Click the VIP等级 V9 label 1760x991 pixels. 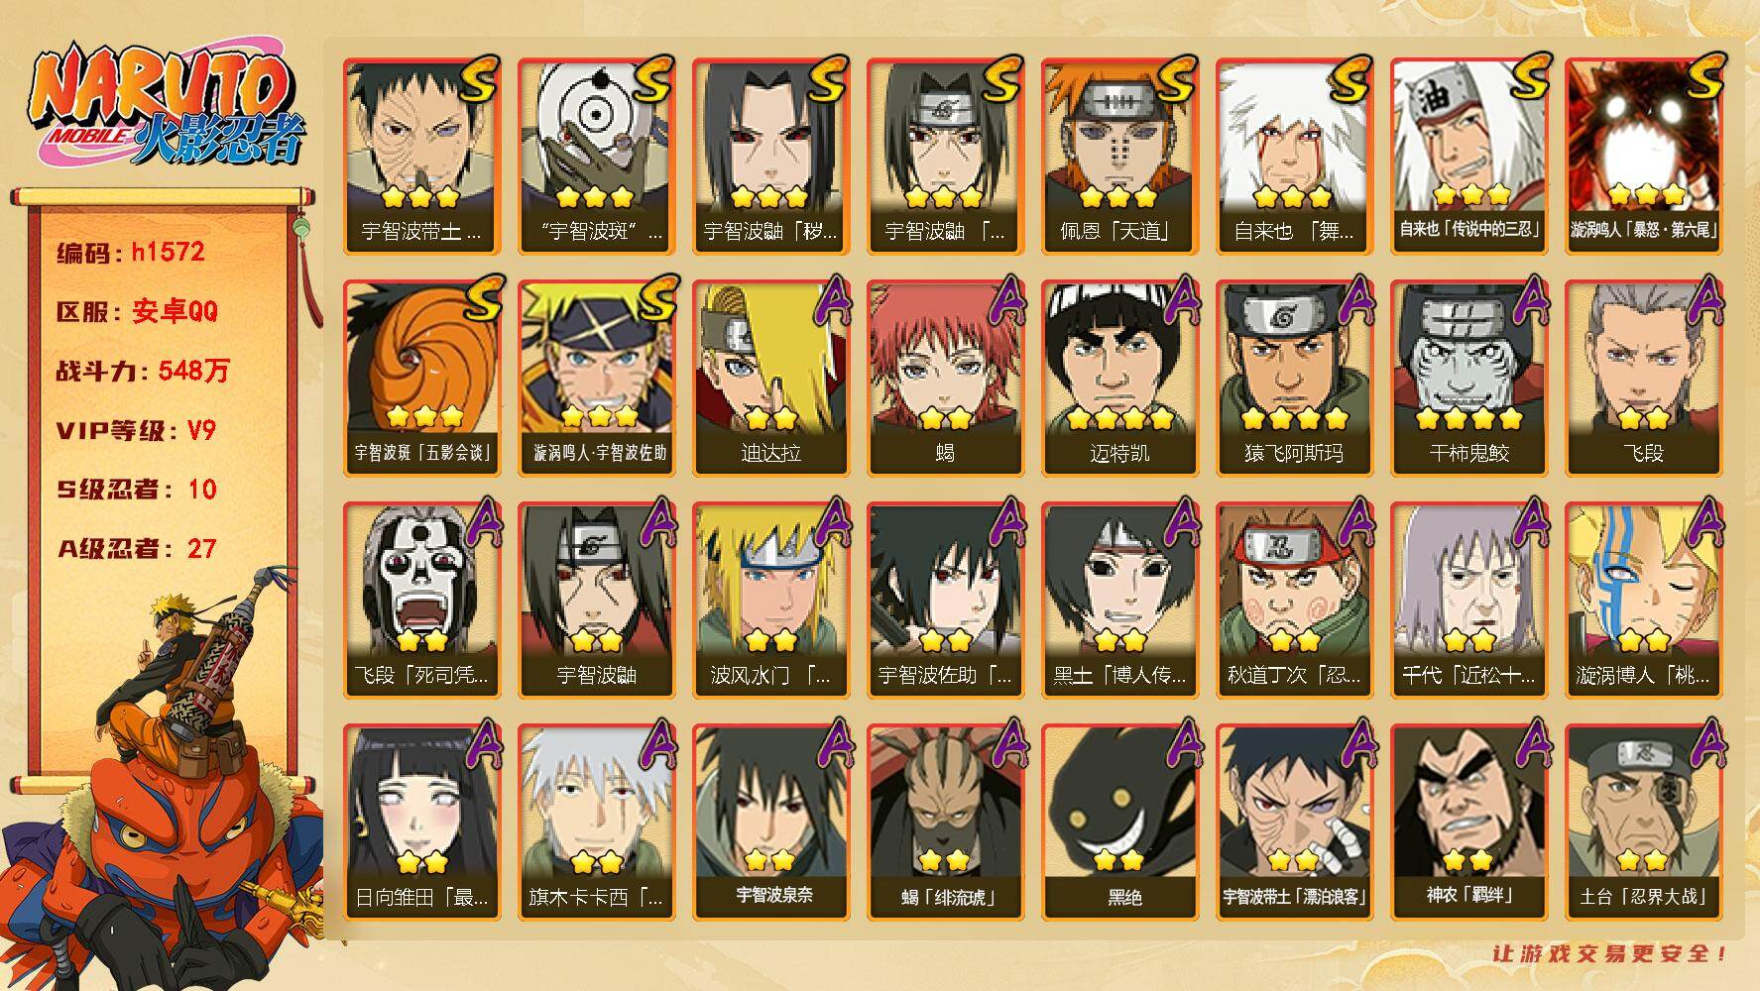[x=136, y=431]
